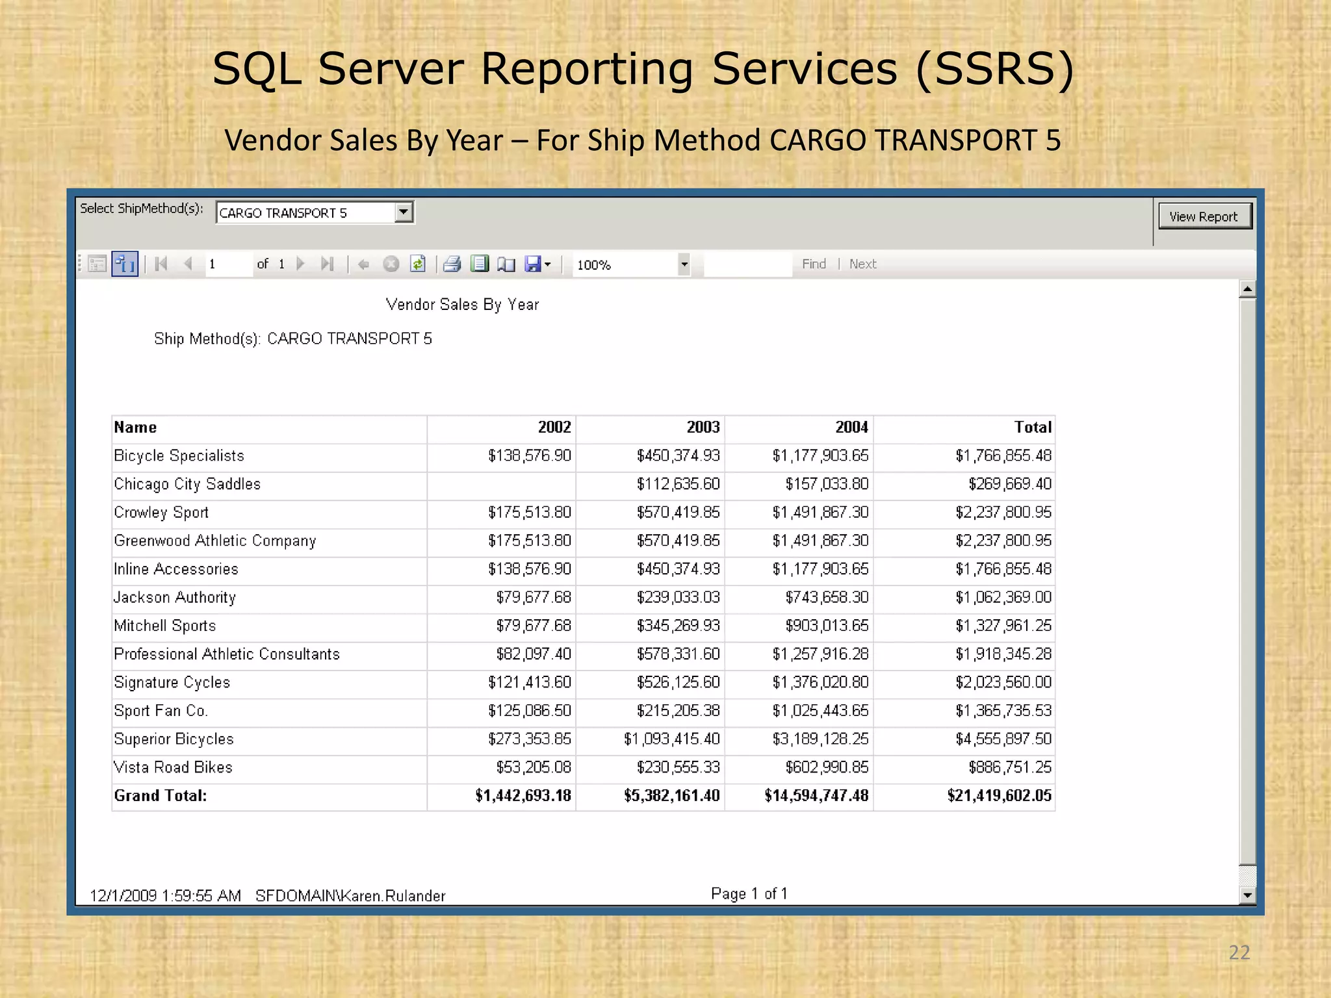This screenshot has height=998, width=1331.
Task: Select Vista Road Bikes vendor name
Action: click(x=173, y=767)
